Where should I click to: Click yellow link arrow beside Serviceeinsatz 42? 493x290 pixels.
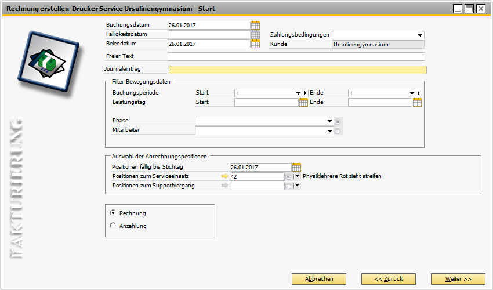[x=224, y=176]
